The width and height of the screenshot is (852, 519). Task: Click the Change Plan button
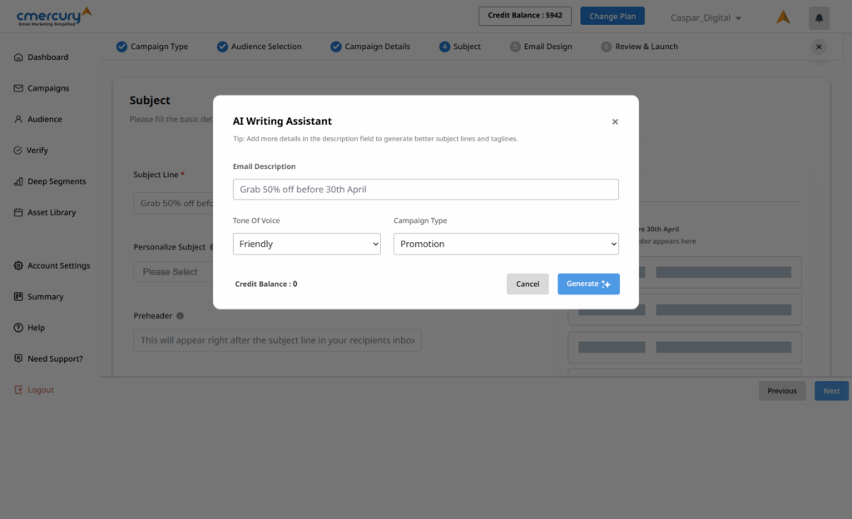point(612,16)
